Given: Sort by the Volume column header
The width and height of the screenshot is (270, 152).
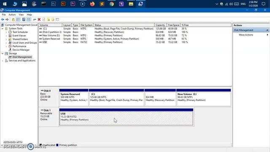Looking at the screenshot, I should 50,25.
